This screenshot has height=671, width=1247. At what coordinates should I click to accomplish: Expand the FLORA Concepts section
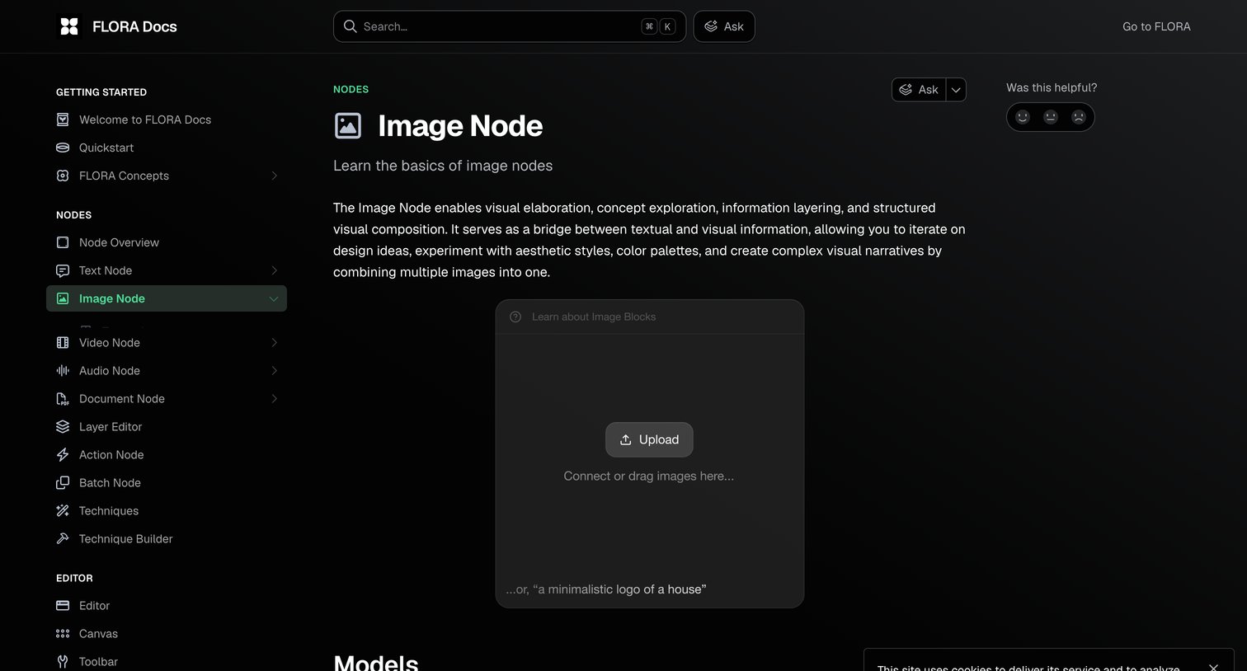tap(274, 176)
